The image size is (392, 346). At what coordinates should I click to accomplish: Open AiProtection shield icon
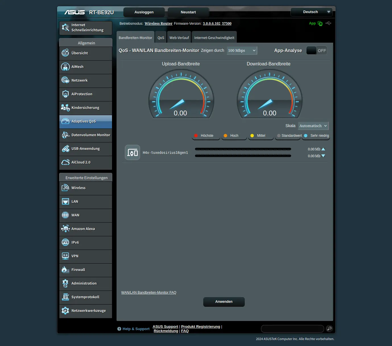pyautogui.click(x=65, y=94)
